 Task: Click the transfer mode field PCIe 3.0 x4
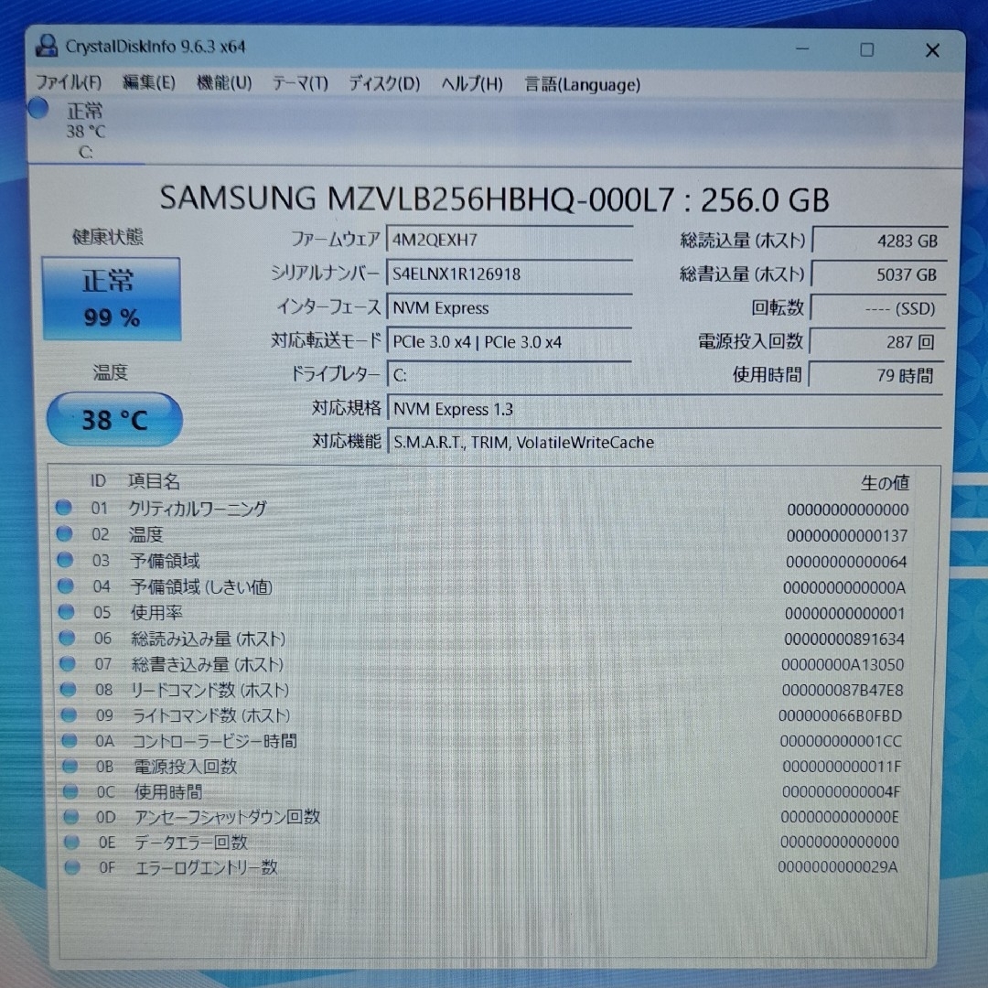(x=510, y=342)
